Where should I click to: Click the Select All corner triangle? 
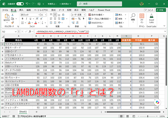pos(3,37)
